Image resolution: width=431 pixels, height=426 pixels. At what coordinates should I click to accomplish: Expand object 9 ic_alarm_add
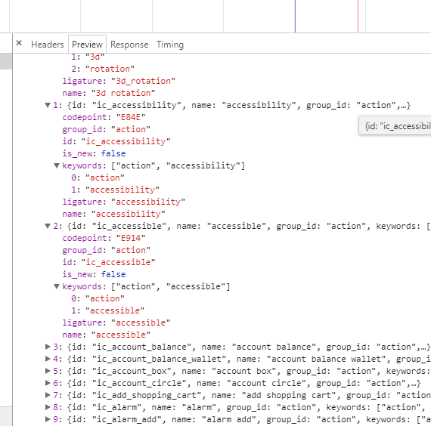(x=48, y=419)
